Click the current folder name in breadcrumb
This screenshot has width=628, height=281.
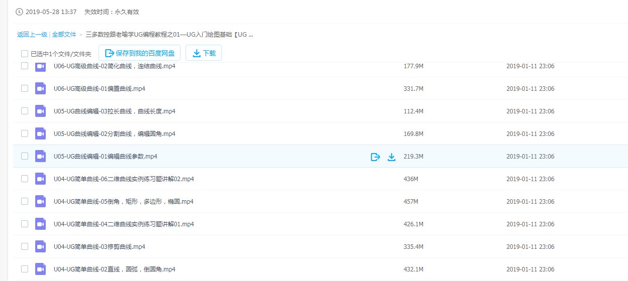pos(169,35)
